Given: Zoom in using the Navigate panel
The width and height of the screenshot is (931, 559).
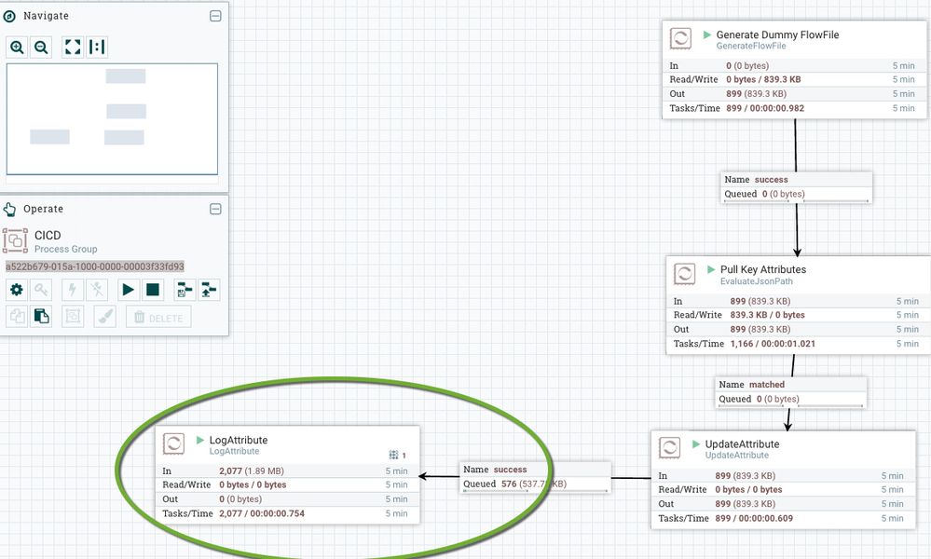Looking at the screenshot, I should pyautogui.click(x=17, y=47).
